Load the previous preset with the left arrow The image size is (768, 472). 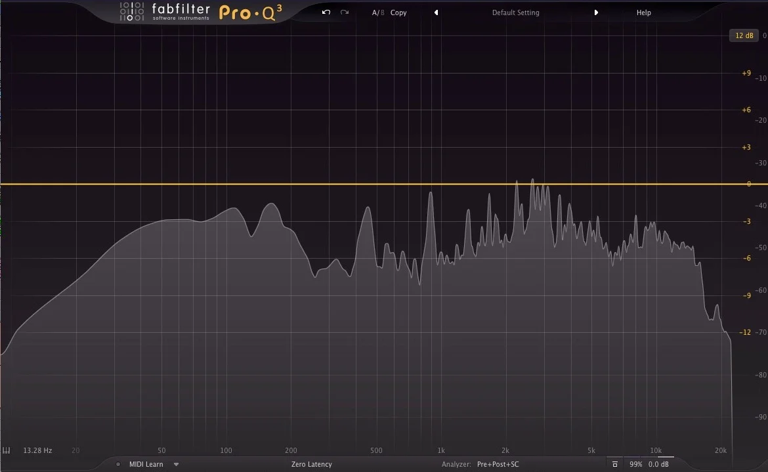435,12
